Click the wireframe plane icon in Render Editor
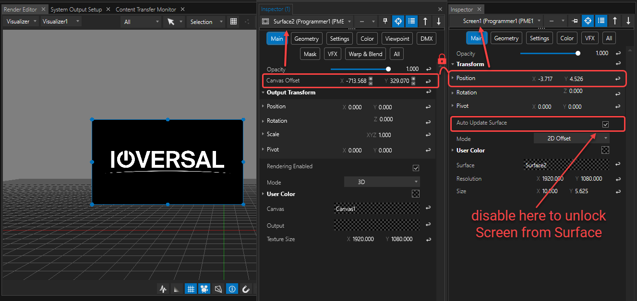The image size is (637, 301). pos(218,289)
